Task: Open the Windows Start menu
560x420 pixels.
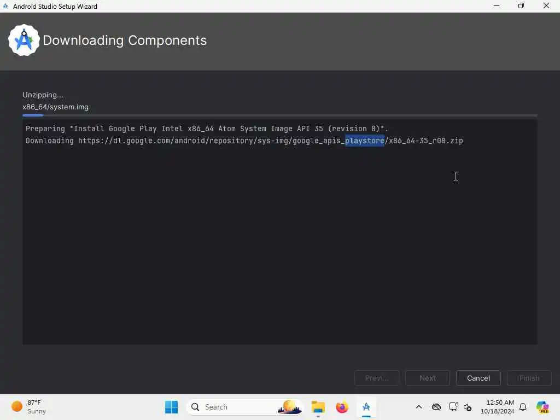Action: pyautogui.click(x=171, y=407)
